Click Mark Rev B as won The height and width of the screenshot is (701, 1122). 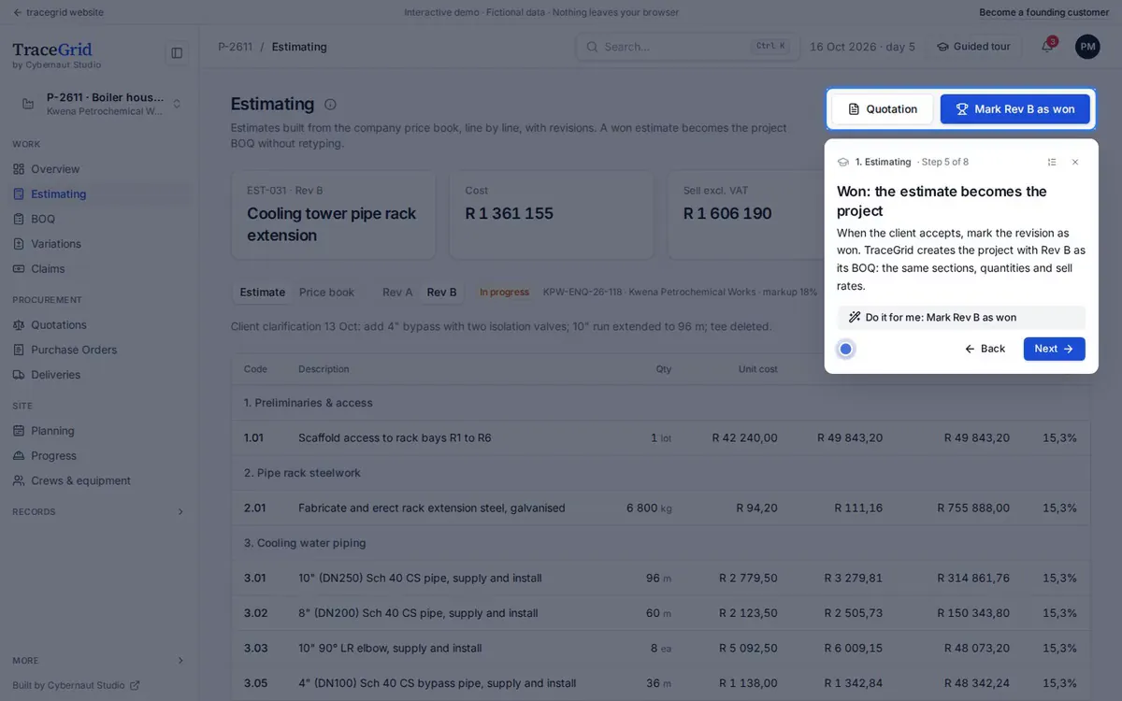(1014, 109)
